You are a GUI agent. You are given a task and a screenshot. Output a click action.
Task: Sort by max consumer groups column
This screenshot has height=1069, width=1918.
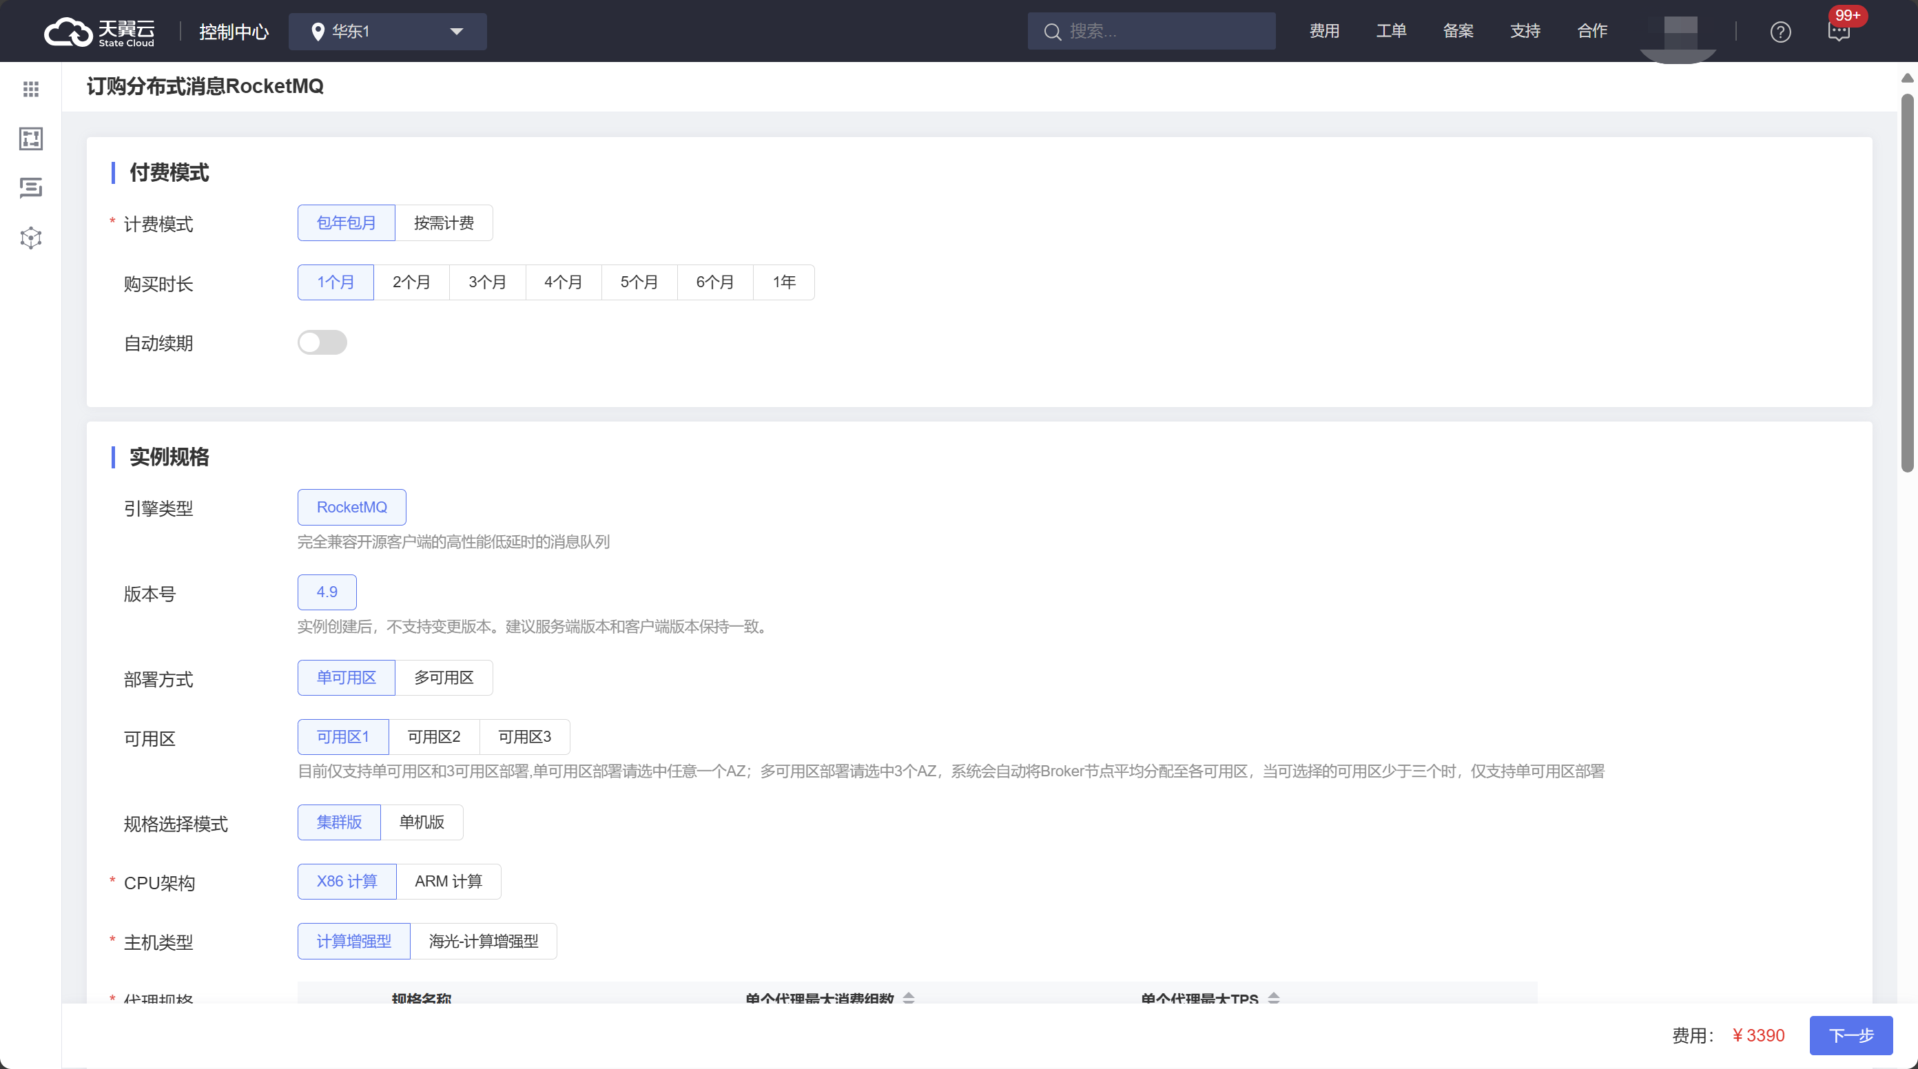pyautogui.click(x=909, y=998)
